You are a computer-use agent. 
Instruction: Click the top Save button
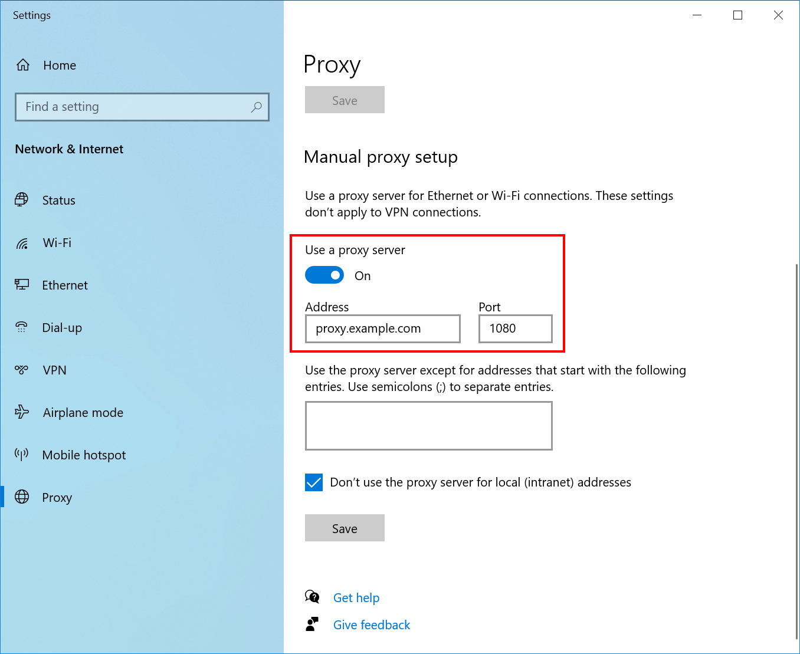pyautogui.click(x=345, y=100)
